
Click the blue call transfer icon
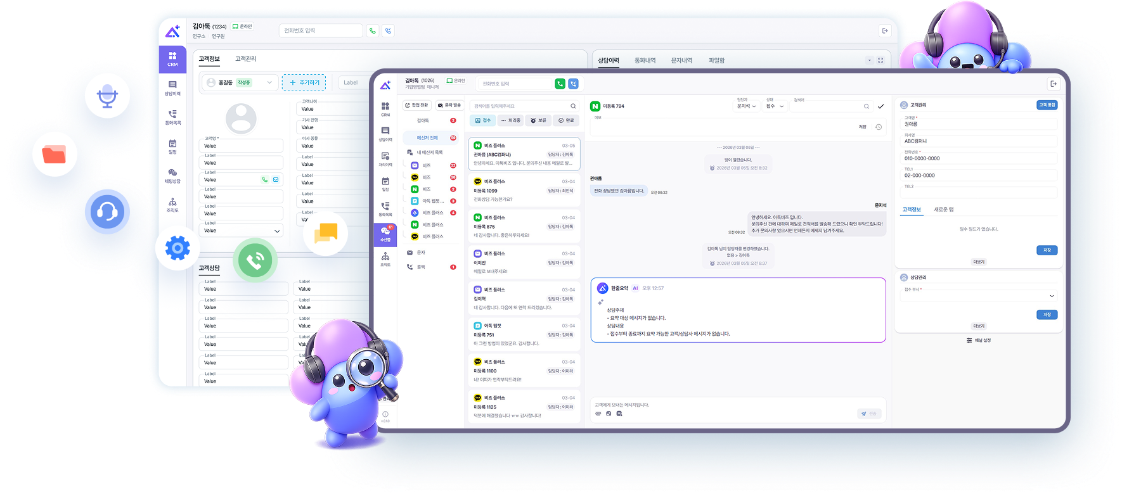(x=573, y=84)
